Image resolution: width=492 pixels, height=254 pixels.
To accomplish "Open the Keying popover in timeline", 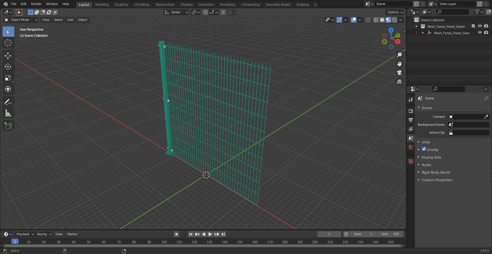I will point(44,234).
